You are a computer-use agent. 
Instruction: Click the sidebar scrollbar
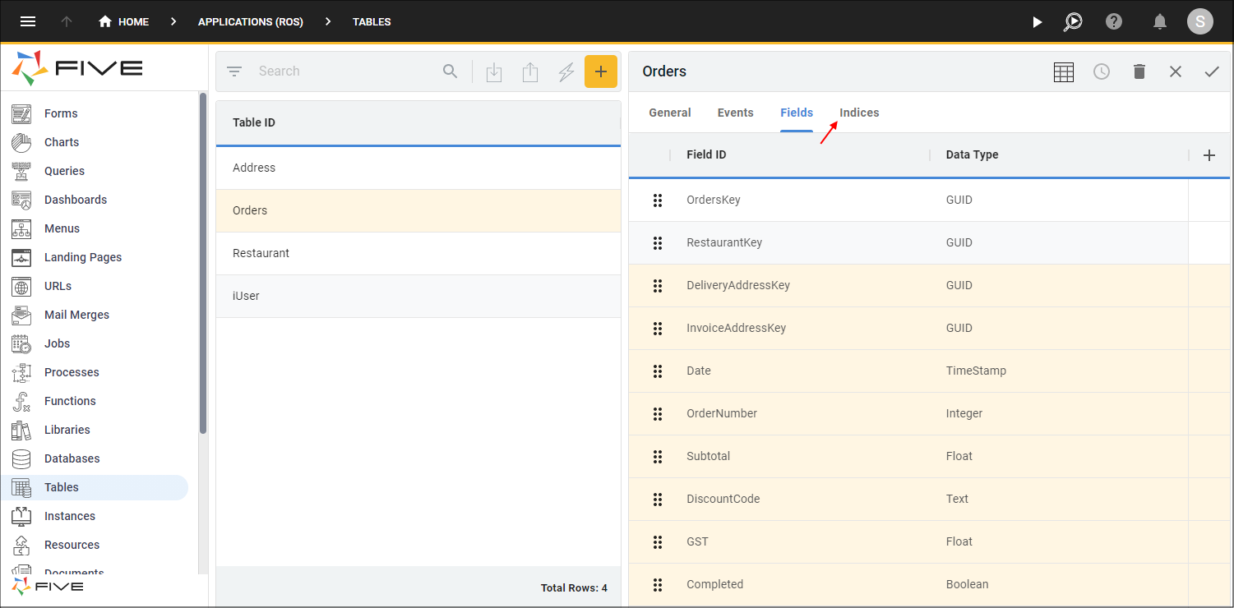[x=203, y=263]
